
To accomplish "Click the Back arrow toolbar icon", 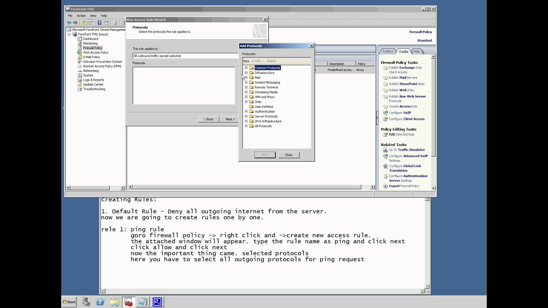I will [69, 23].
